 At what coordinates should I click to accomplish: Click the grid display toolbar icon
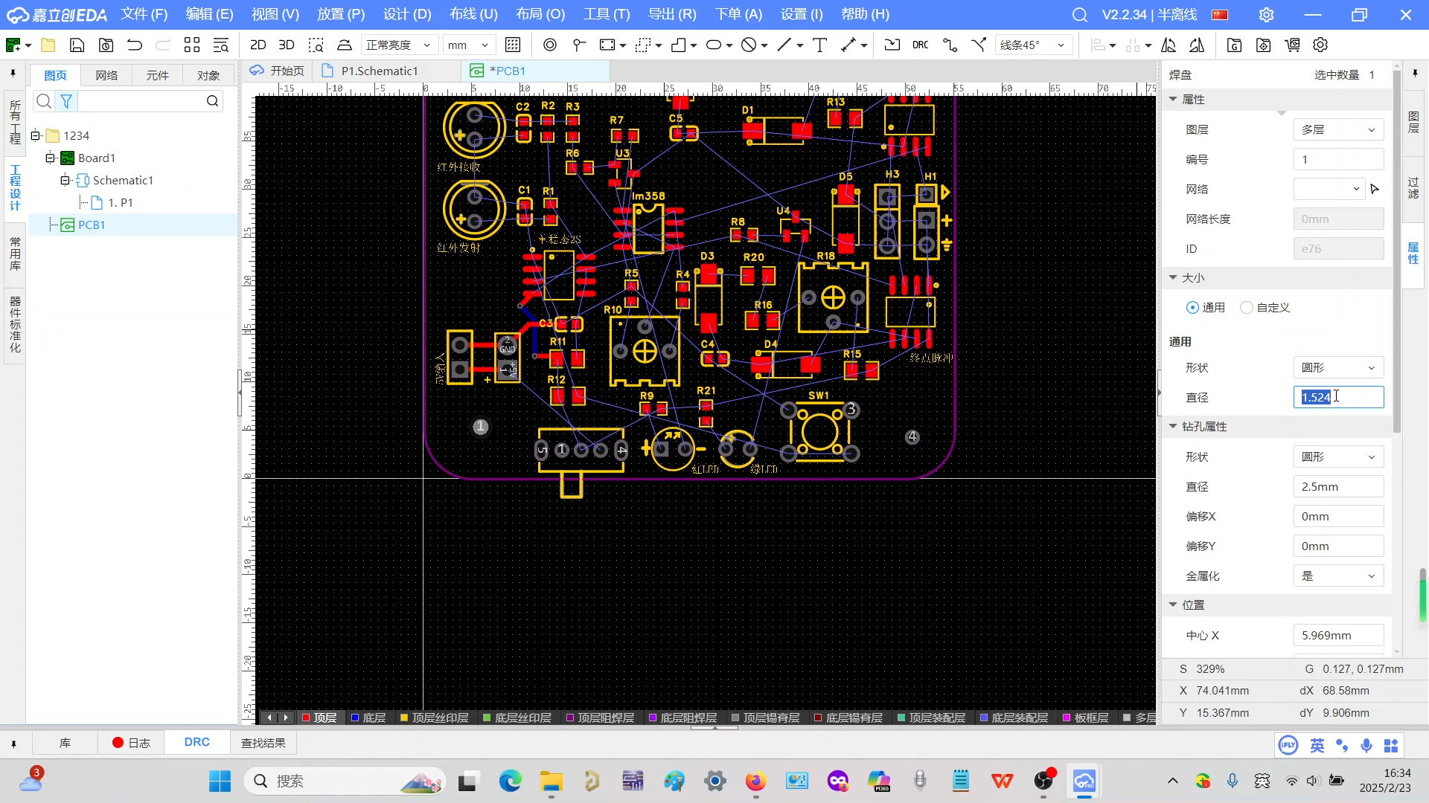tap(513, 45)
